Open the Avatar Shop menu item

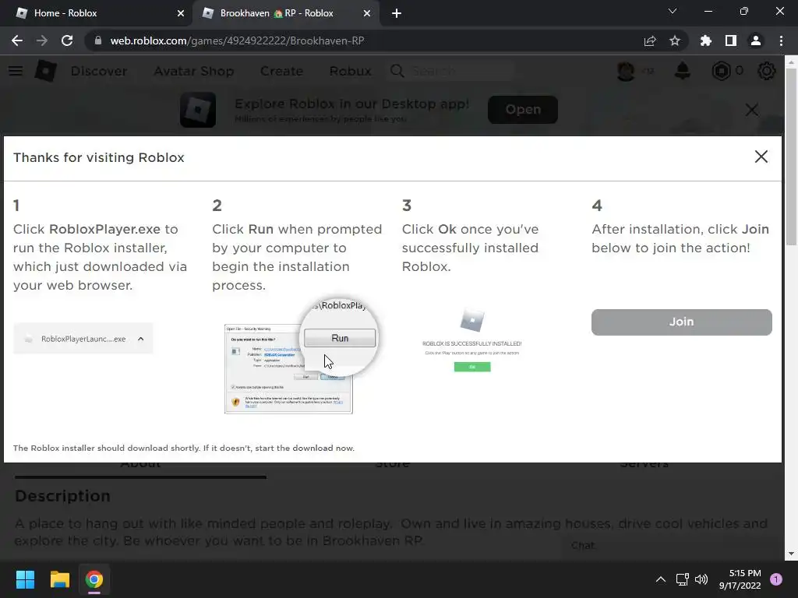194,71
